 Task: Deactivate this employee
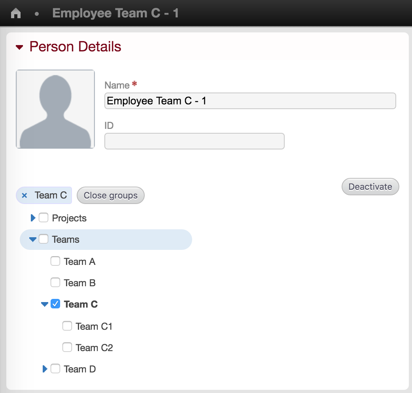tap(370, 187)
